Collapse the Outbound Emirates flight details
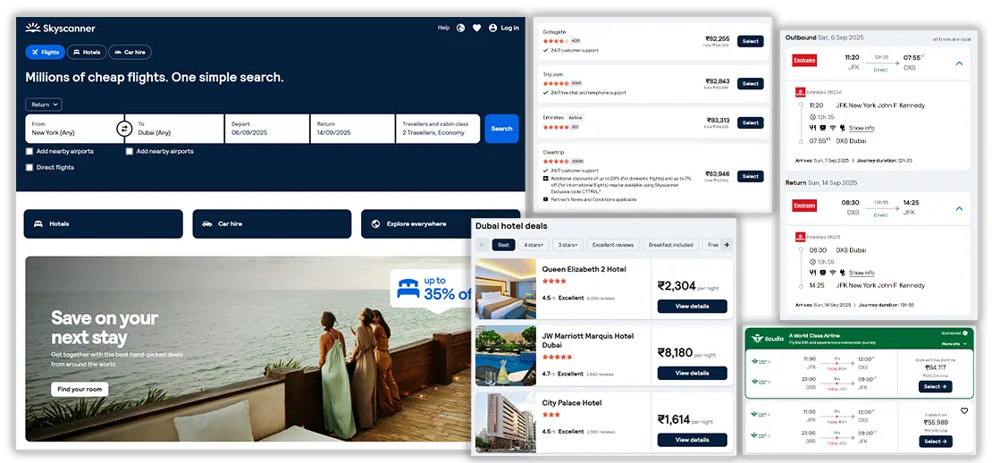The image size is (992, 463). point(959,63)
